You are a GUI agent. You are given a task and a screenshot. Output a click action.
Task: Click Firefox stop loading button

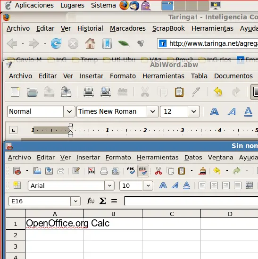point(73,43)
